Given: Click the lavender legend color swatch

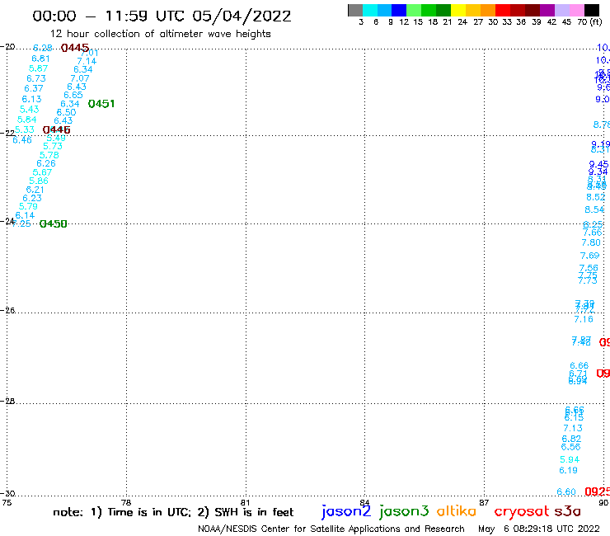Looking at the screenshot, I should (x=562, y=10).
